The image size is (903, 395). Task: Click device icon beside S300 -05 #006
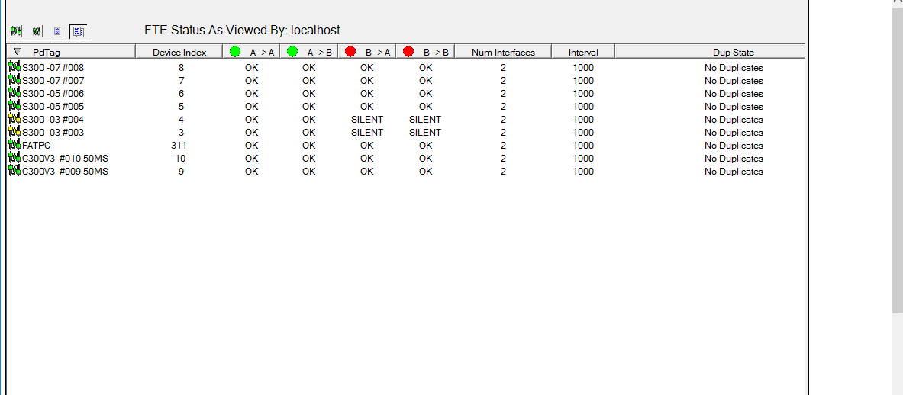pos(15,92)
